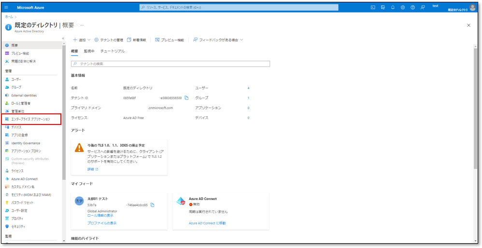The height and width of the screenshot is (248, 482).
Task: Click the user avatar in top-right
Action: click(x=472, y=7)
